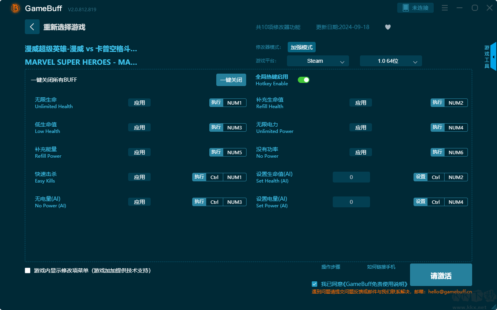Screen dimensions: 497x310
Task: Open the 操作步骤 instructions link
Action: pyautogui.click(x=331, y=267)
